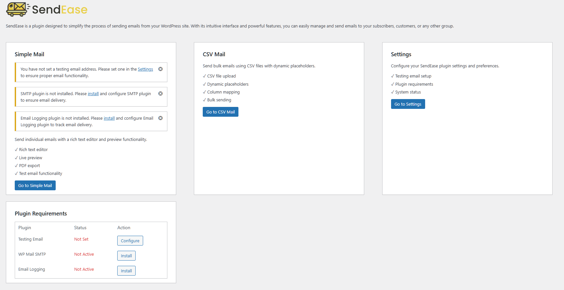Click the 'Dynamic placeholders' feature item

tap(226, 84)
